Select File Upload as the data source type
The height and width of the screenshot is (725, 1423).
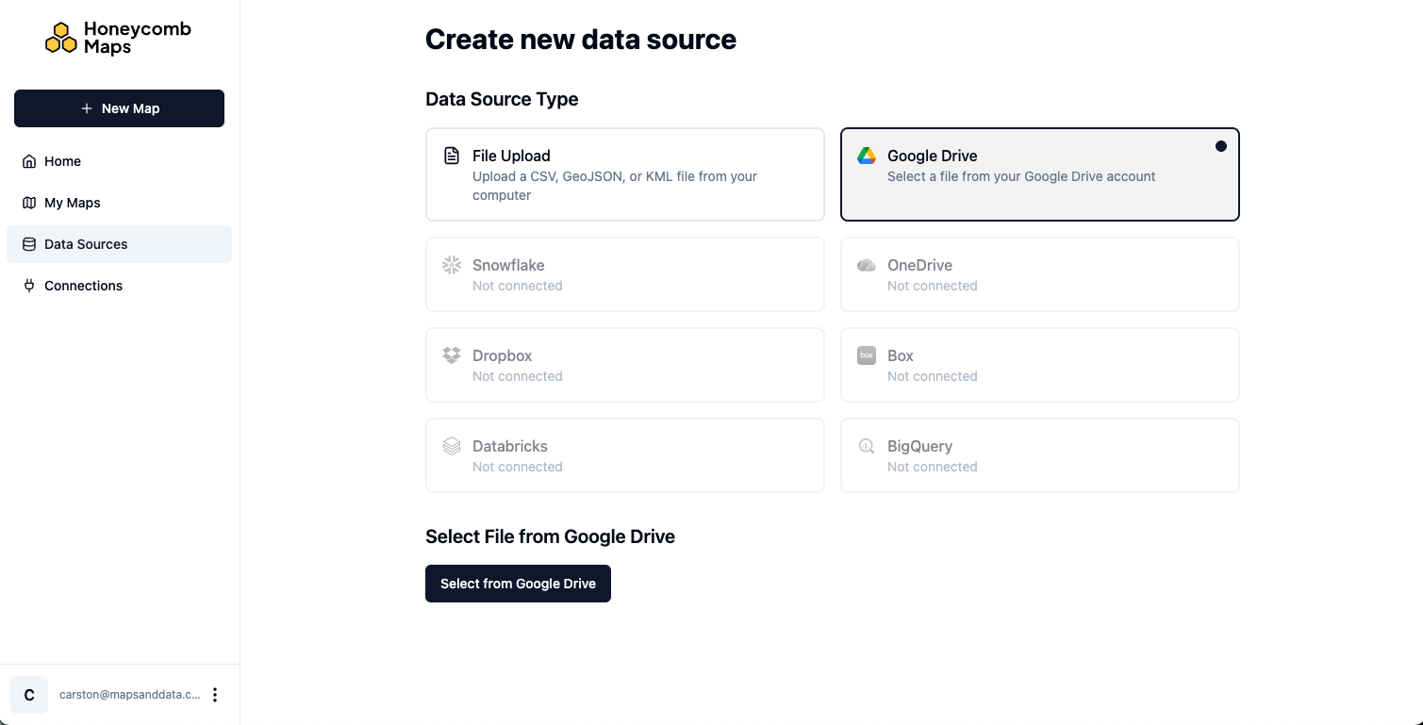pos(624,174)
